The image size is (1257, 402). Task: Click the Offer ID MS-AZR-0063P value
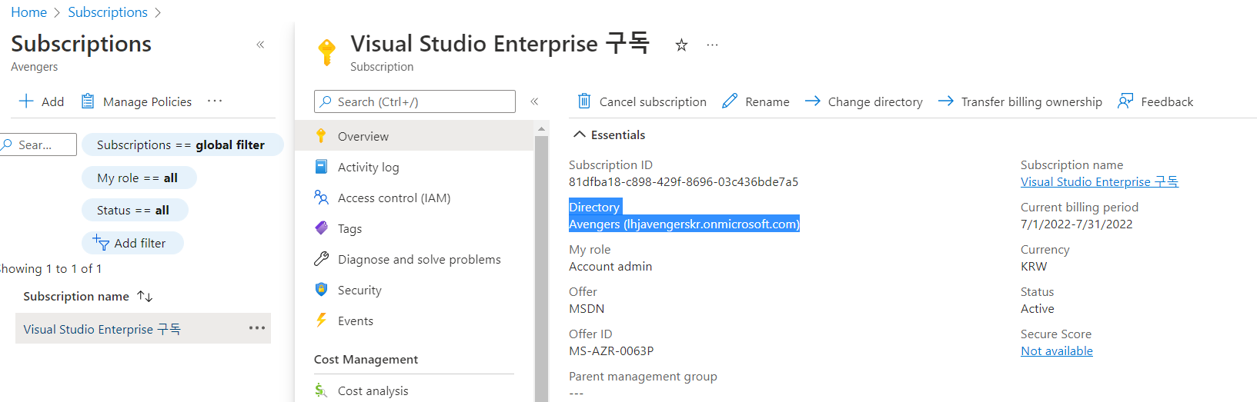point(611,351)
